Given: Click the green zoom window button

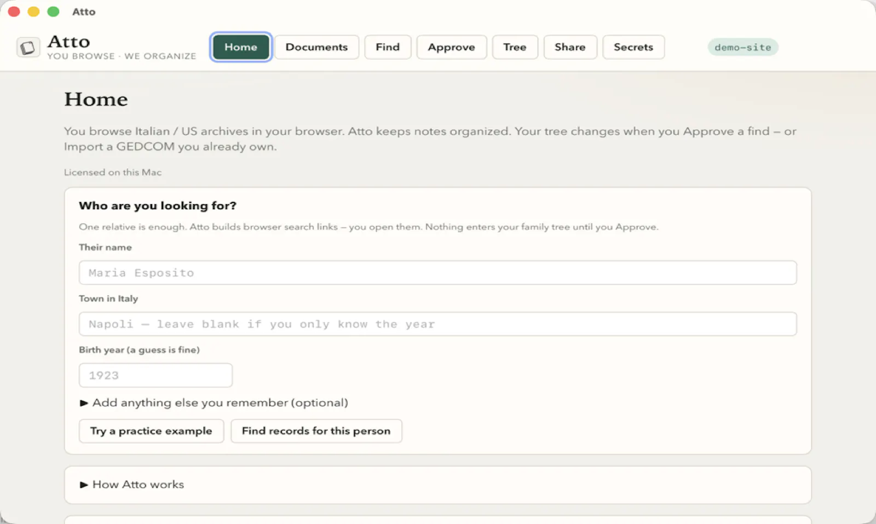Looking at the screenshot, I should coord(53,11).
